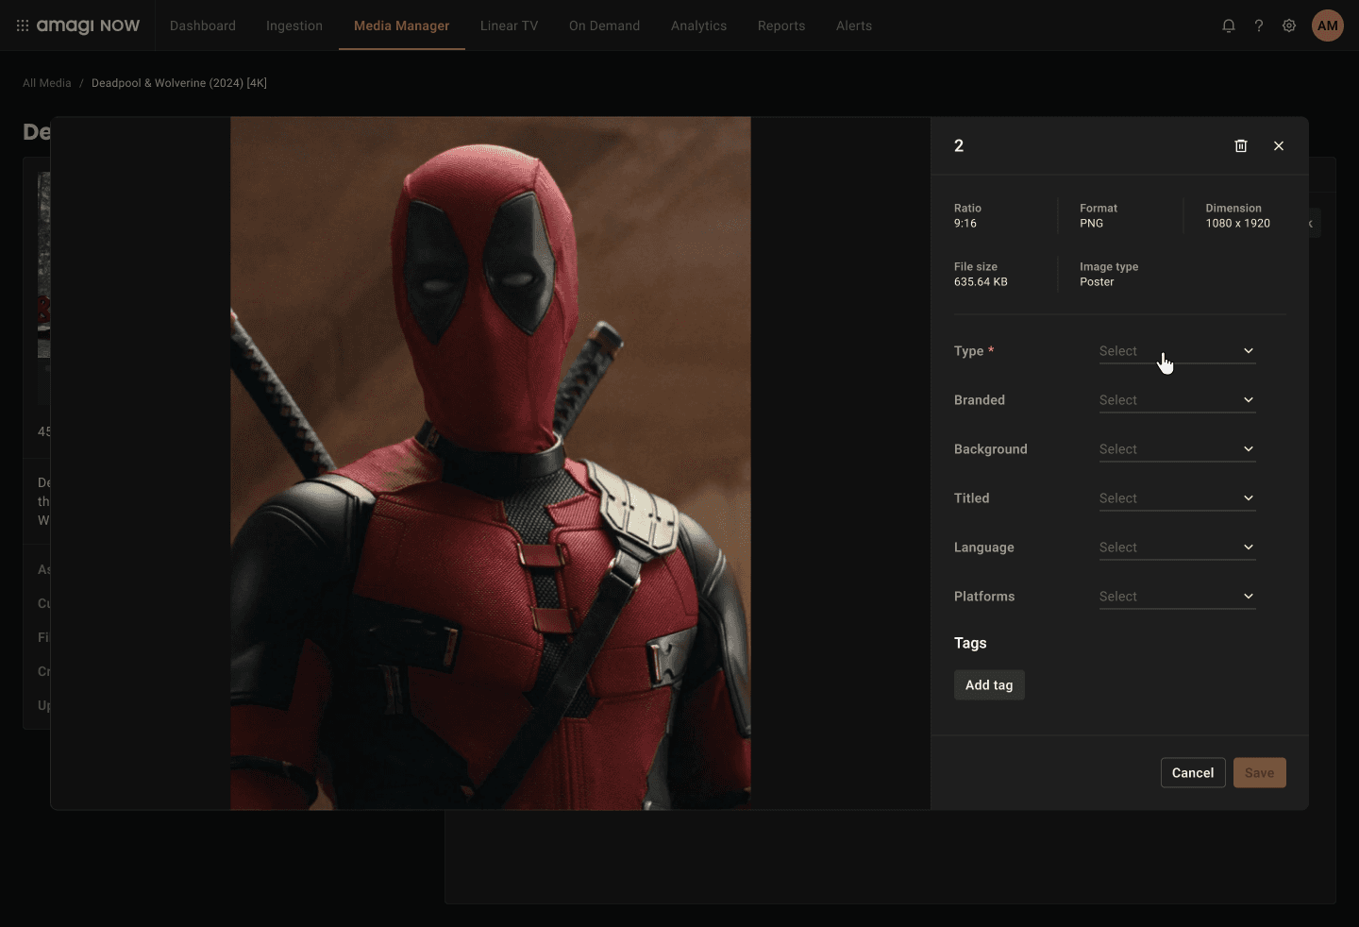The image size is (1359, 927).
Task: Open the Language dropdown
Action: point(1177,548)
